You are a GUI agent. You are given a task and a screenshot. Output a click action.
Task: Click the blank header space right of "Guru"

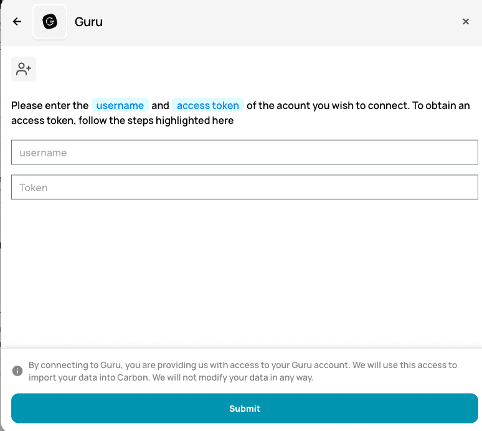point(280,22)
